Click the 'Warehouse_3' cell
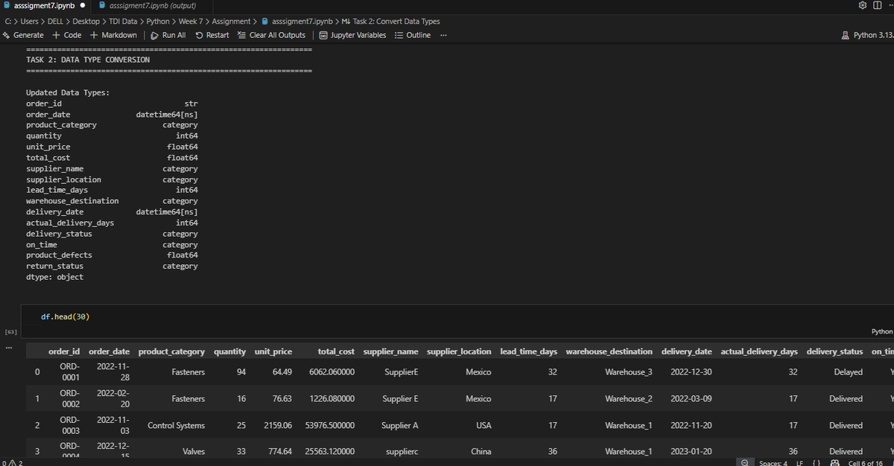 pos(629,372)
